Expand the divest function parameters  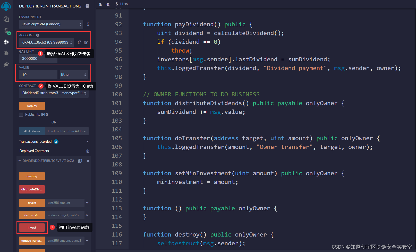87,203
